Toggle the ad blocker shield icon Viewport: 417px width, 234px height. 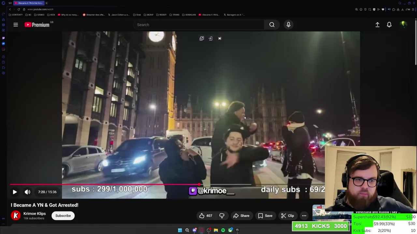coord(374,9)
